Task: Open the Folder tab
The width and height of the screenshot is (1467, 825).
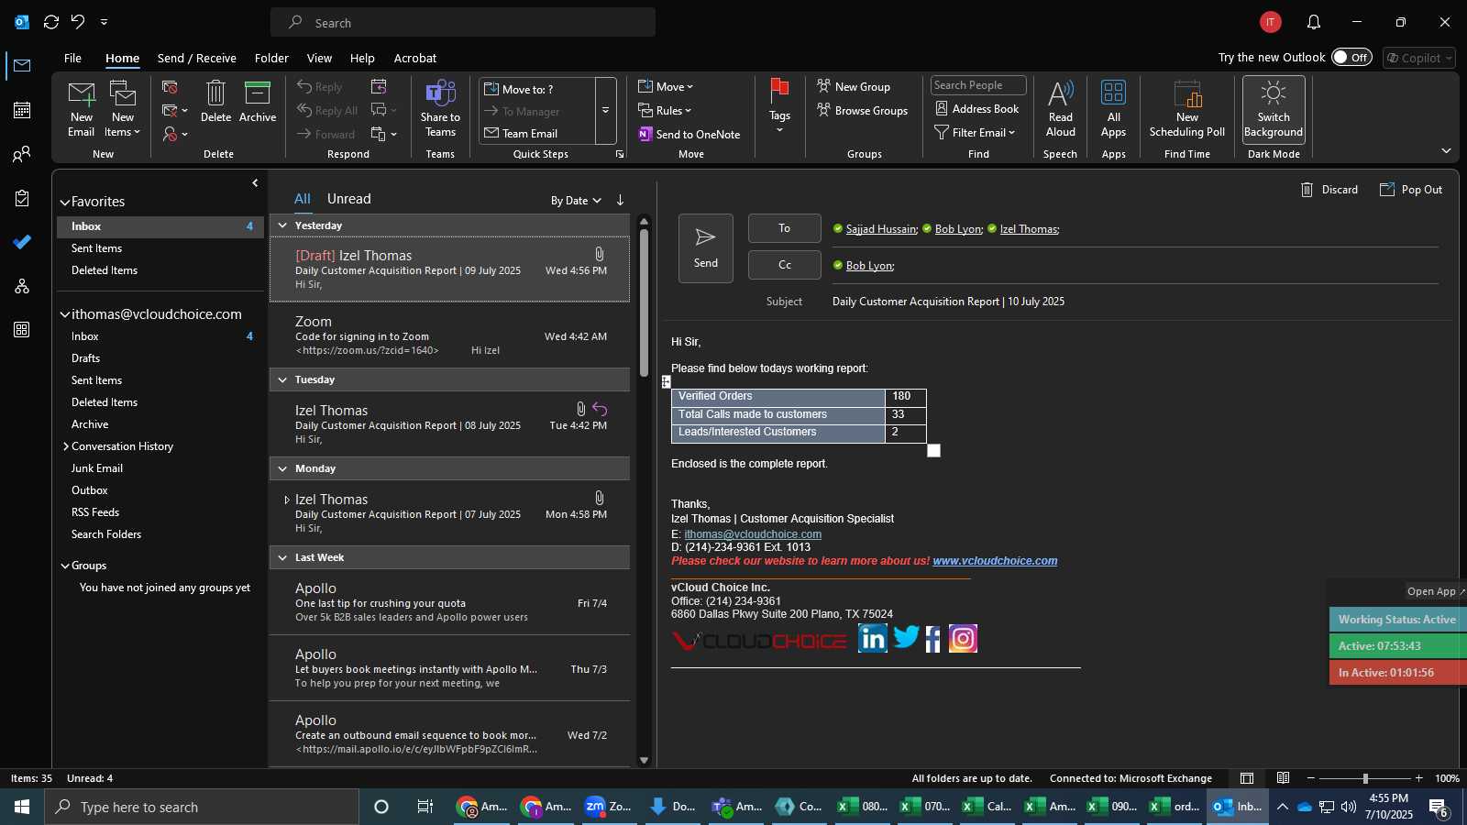Action: 271,58
